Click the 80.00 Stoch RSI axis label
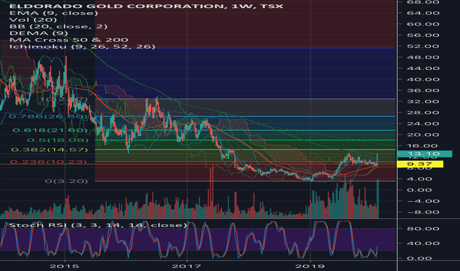The width and height of the screenshot is (460, 271). [x=423, y=229]
